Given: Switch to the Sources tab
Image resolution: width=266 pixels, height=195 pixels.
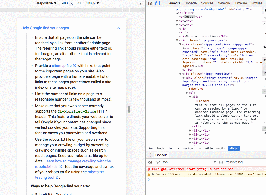Looking at the screenshot, I should tap(207, 3).
